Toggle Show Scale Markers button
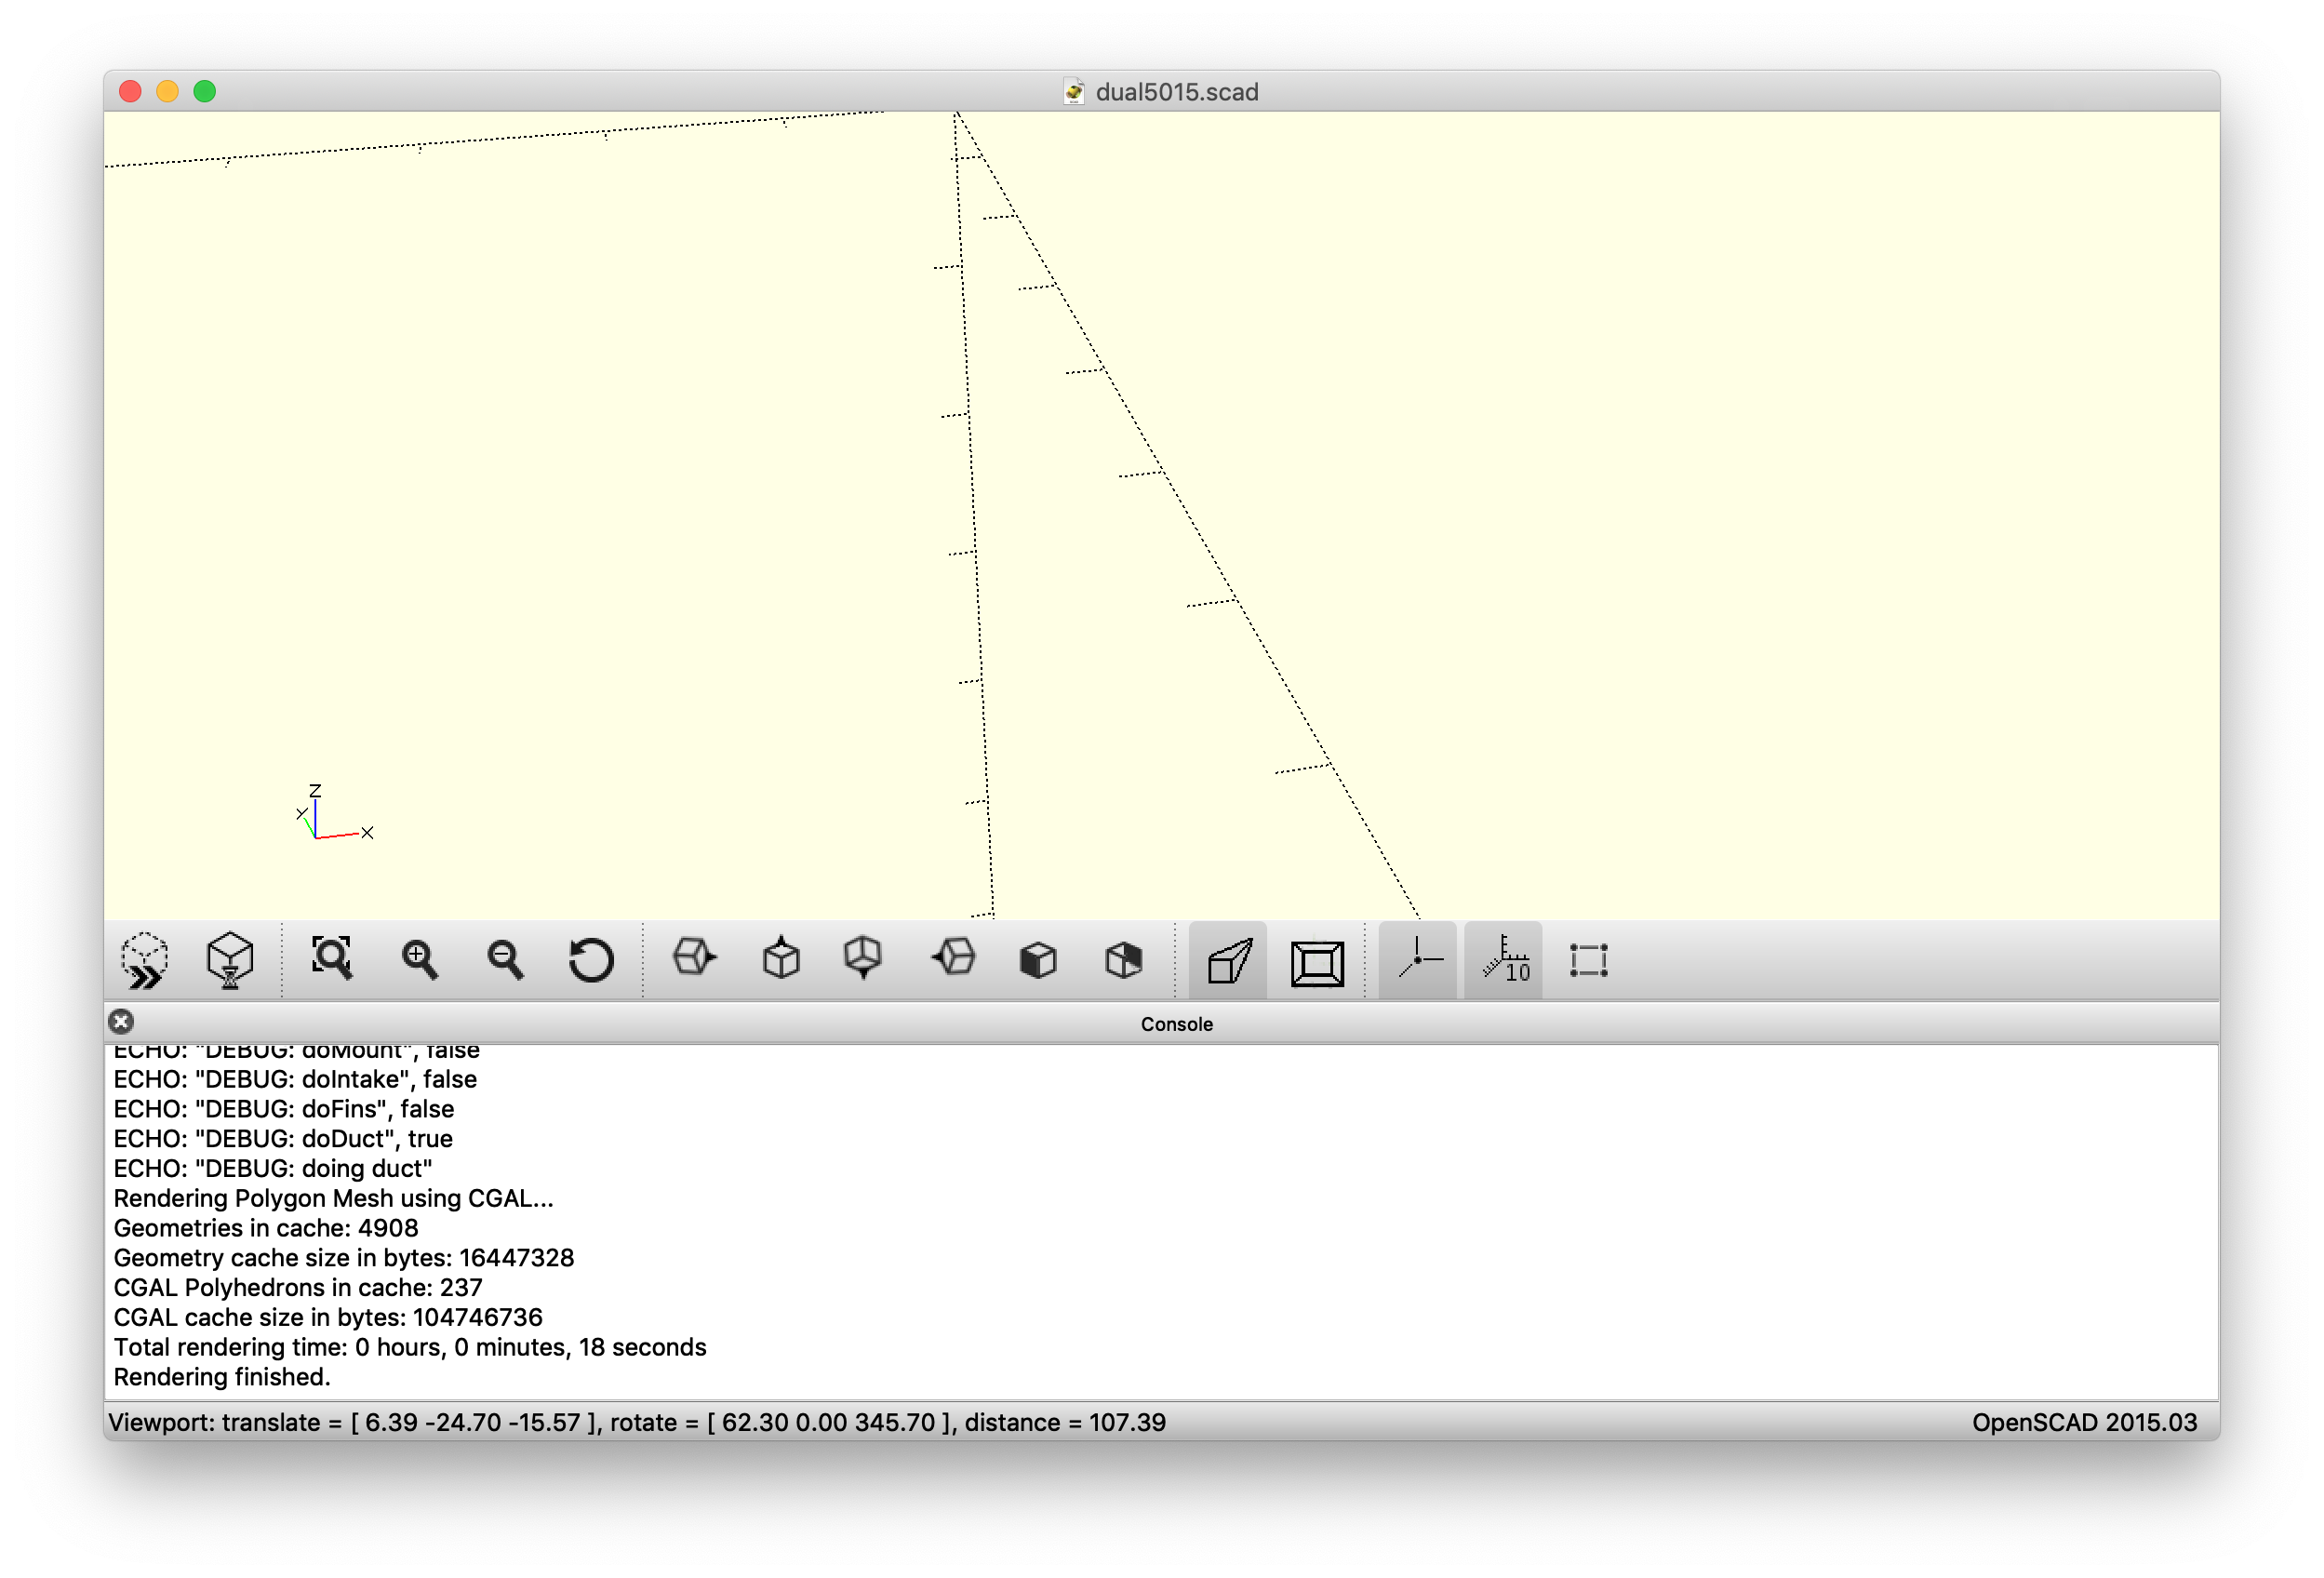 click(x=1504, y=960)
